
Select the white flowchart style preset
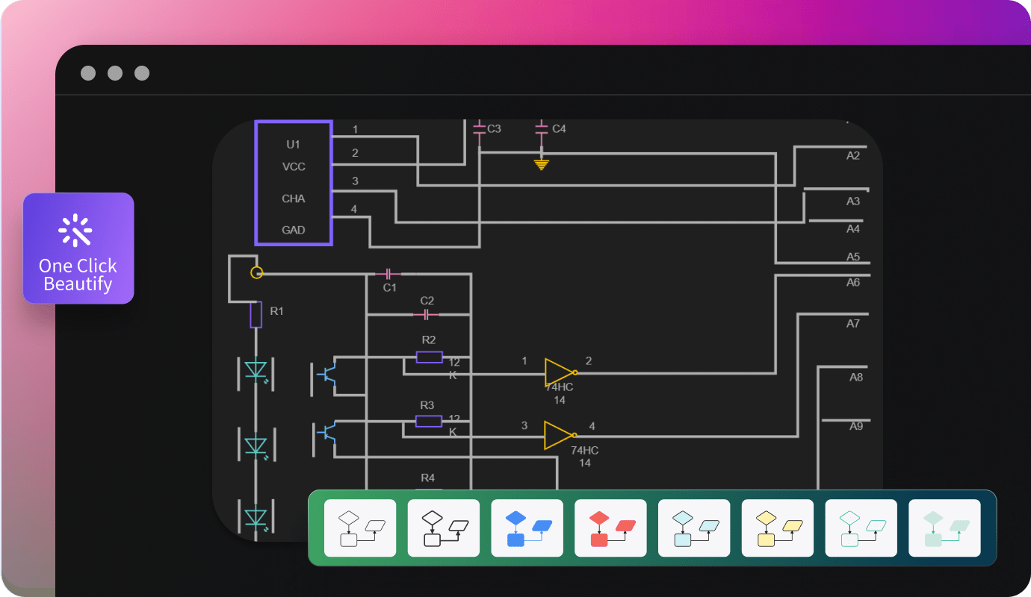pyautogui.click(x=360, y=528)
